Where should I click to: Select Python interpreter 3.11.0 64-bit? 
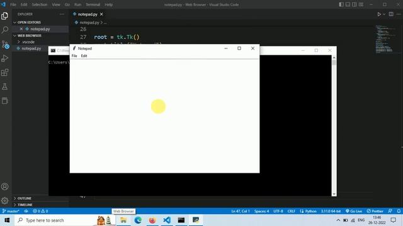click(331, 211)
